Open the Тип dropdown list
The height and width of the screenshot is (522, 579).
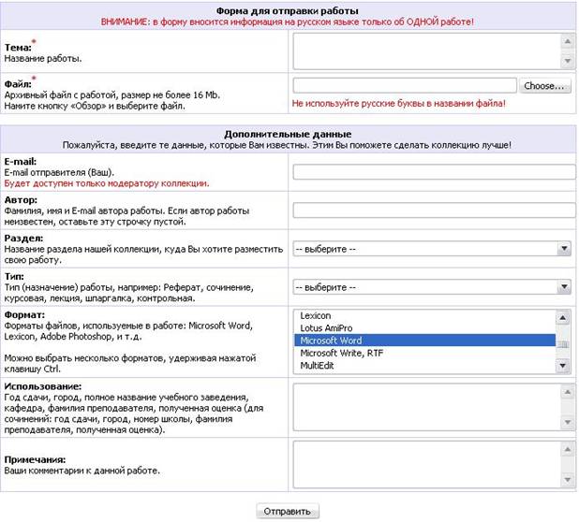click(x=432, y=287)
